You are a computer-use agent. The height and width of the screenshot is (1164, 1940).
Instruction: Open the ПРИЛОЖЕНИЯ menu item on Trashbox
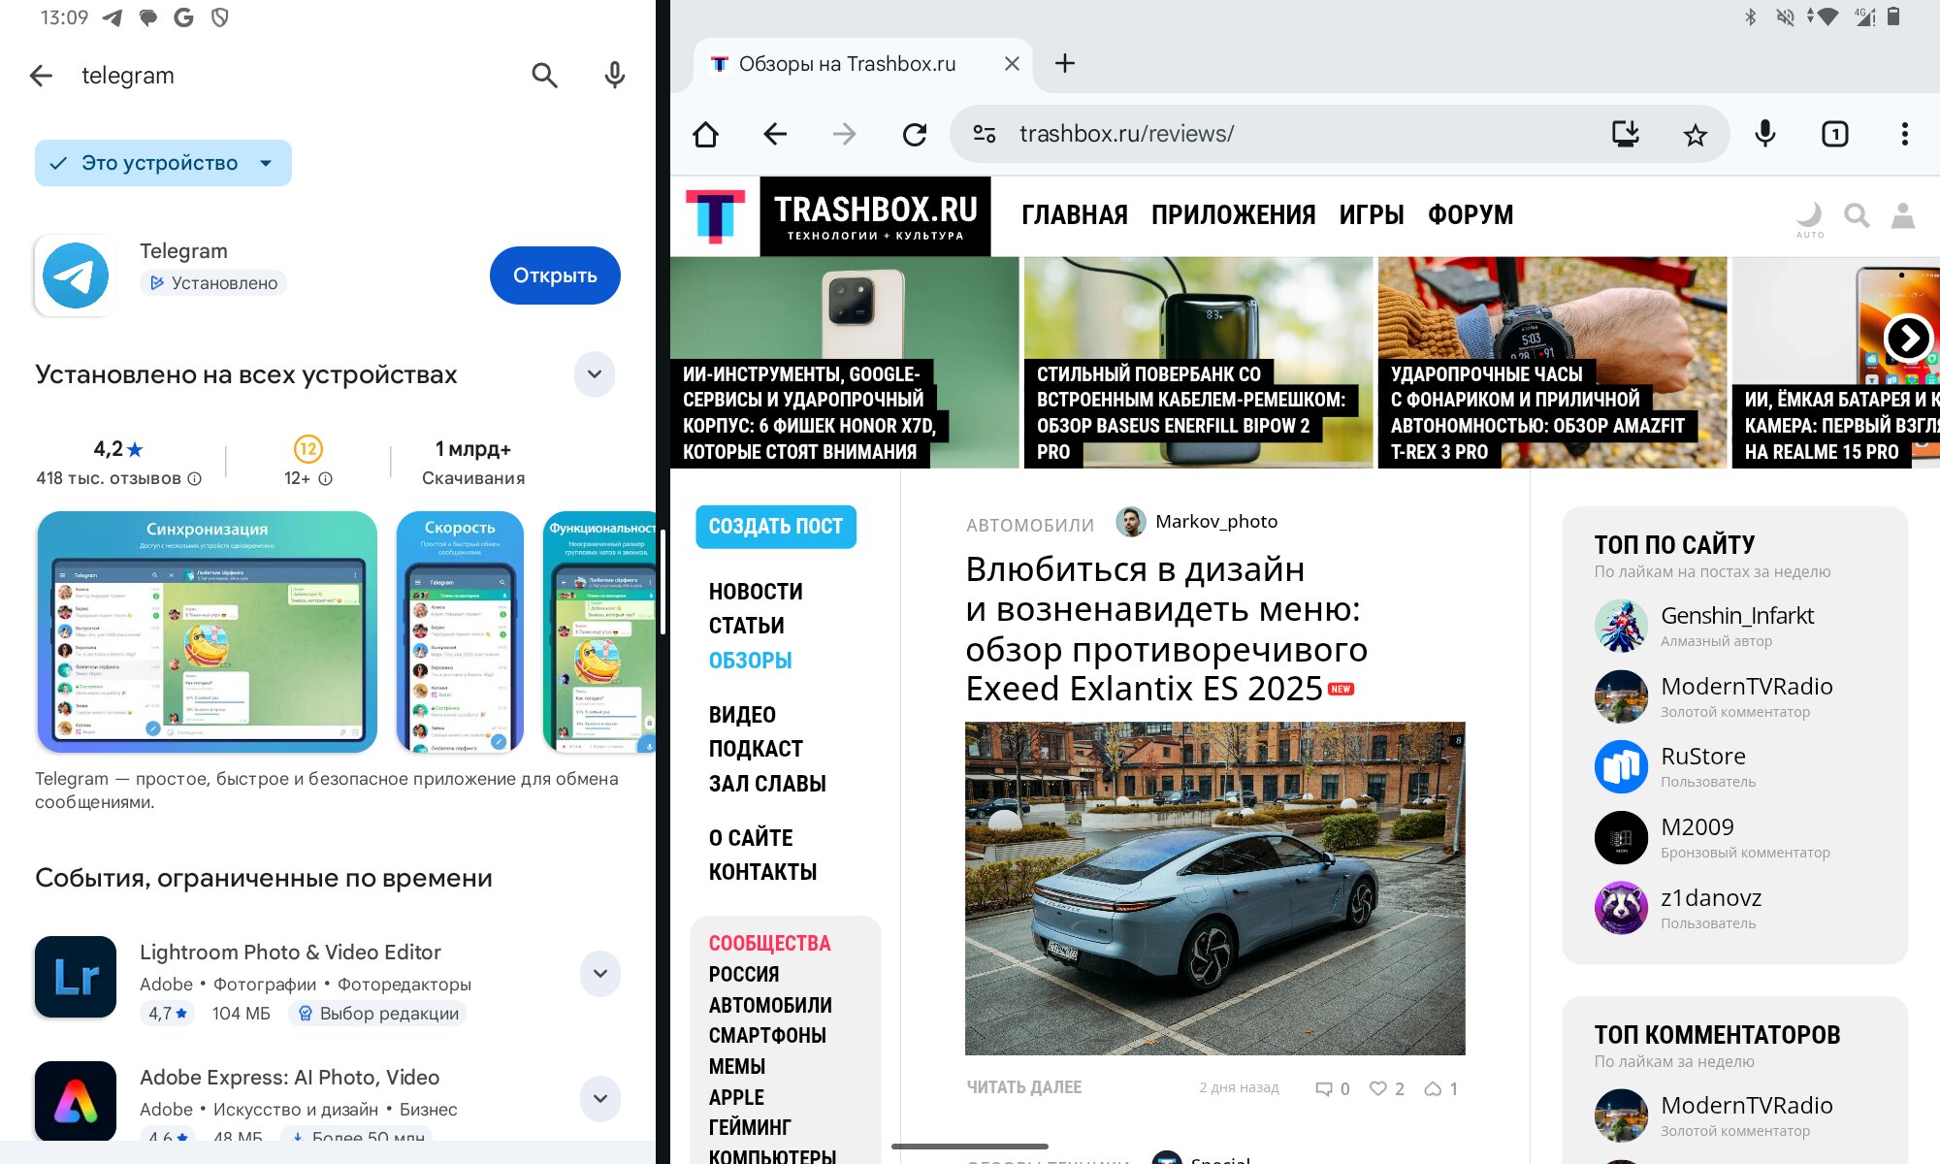pyautogui.click(x=1233, y=215)
